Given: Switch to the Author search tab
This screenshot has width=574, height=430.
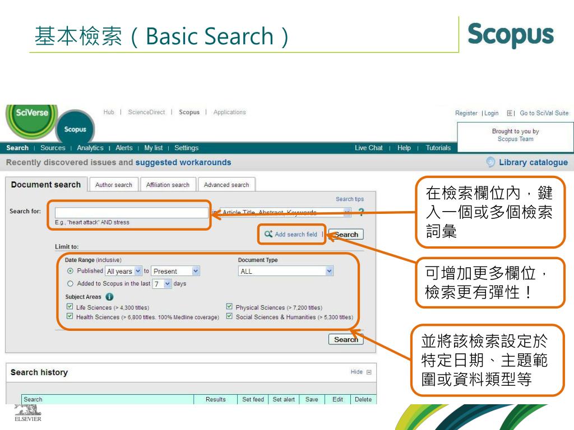Looking at the screenshot, I should tap(114, 185).
